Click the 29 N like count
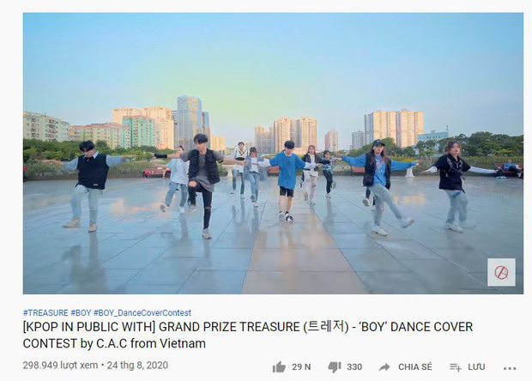This screenshot has height=381, width=532. click(301, 367)
